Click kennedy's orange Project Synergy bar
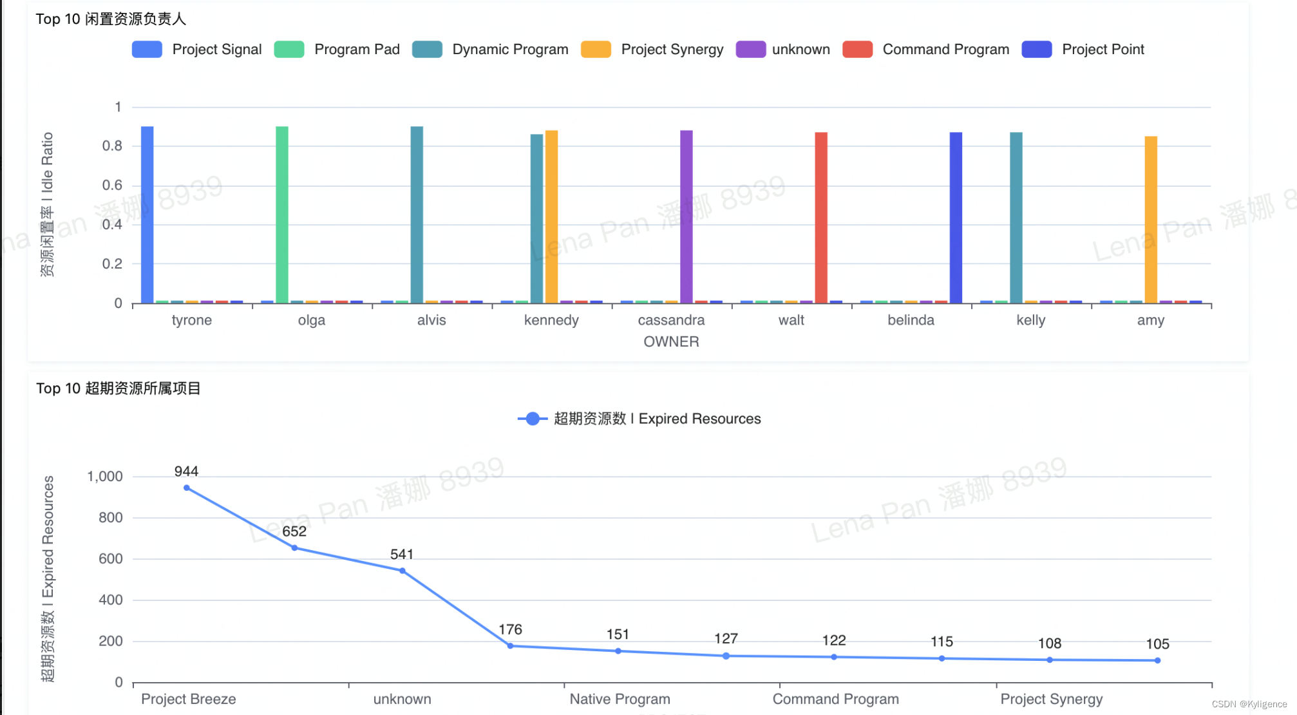 pos(552,216)
